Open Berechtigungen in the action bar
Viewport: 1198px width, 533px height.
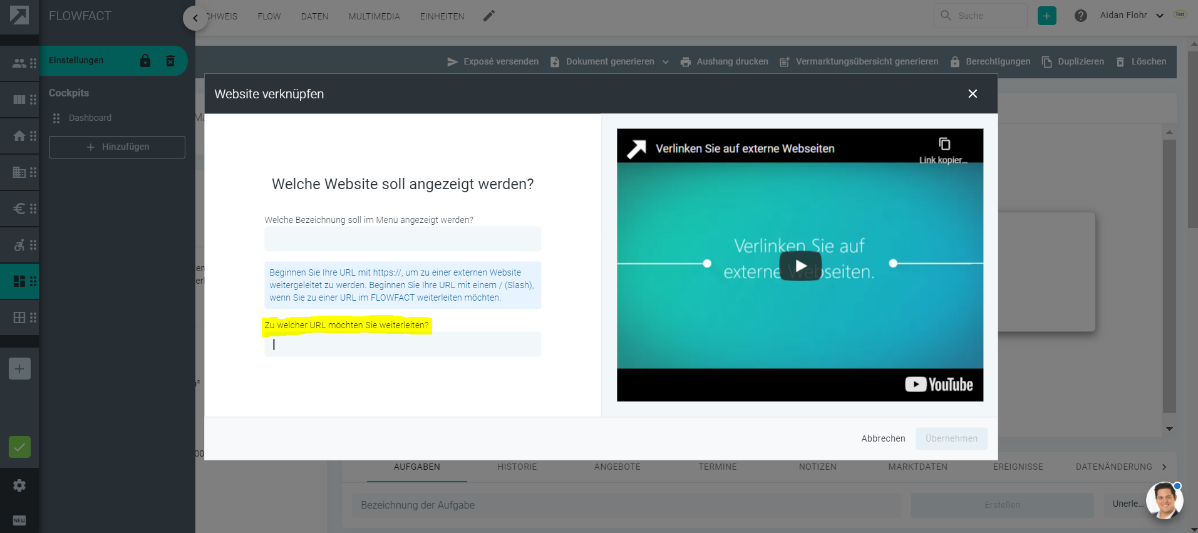pos(990,61)
